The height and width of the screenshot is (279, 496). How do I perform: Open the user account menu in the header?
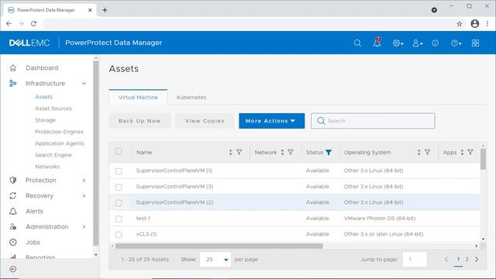point(418,43)
